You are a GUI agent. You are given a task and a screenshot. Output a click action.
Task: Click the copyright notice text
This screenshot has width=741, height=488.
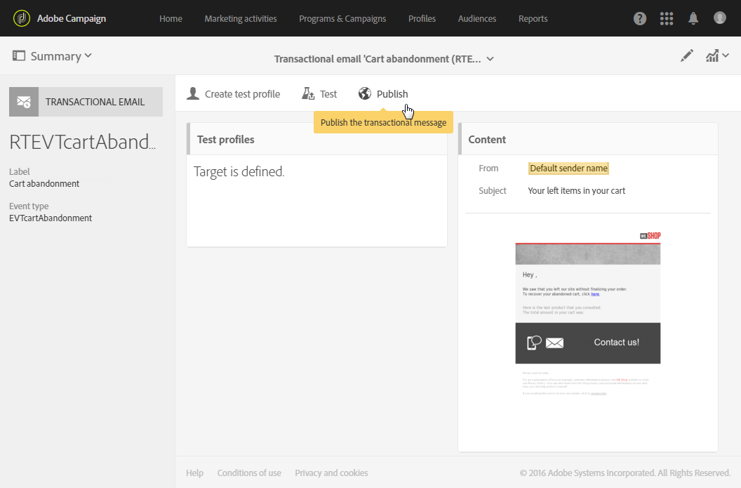pos(625,473)
